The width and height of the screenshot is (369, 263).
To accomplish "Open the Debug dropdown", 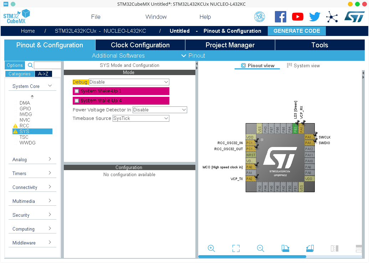I will click(x=129, y=82).
